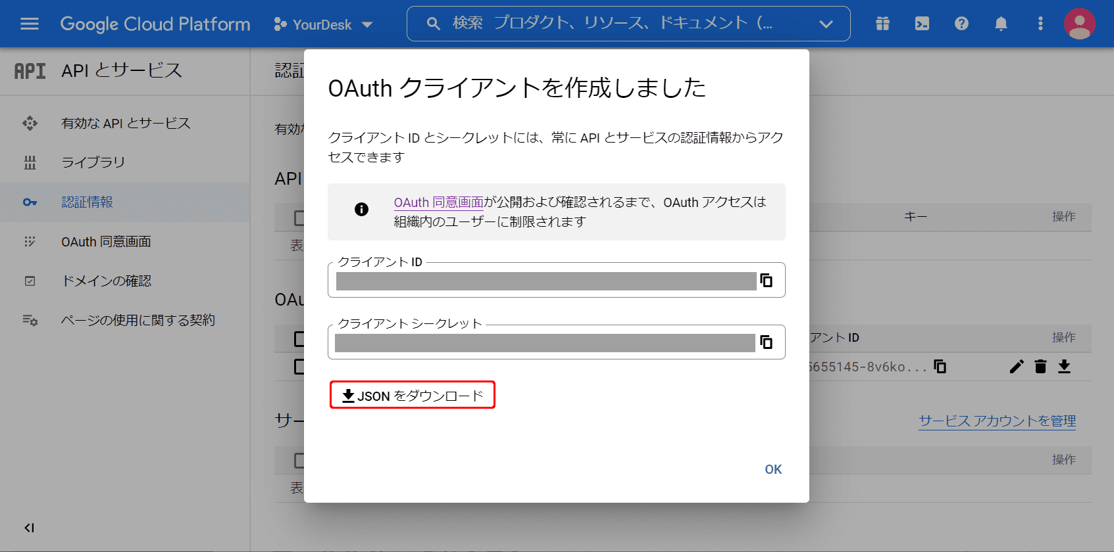Collapse the sidebar with the arrow icon
This screenshot has width=1114, height=552.
pyautogui.click(x=29, y=528)
